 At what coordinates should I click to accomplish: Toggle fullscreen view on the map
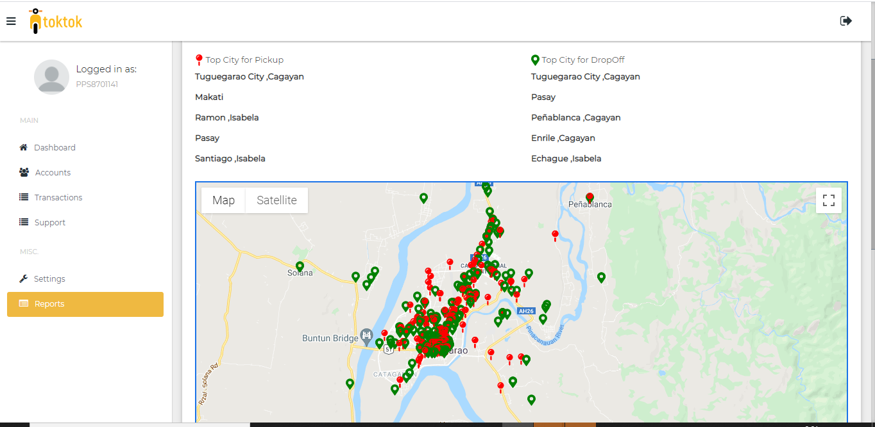829,200
